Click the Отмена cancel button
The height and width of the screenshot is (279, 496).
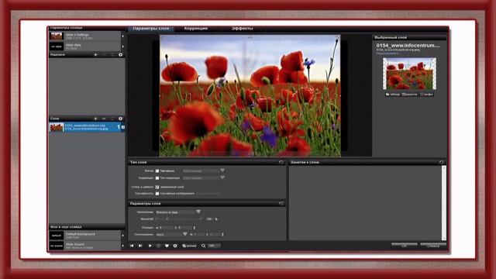point(433,246)
